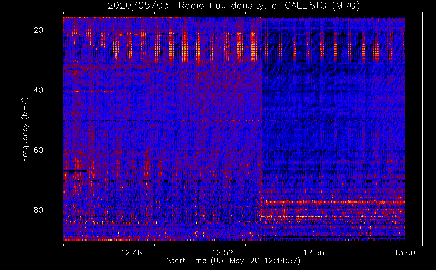Image resolution: width=436 pixels, height=270 pixels.
Task: Click the frequency tick label "40"
Action: pyautogui.click(x=39, y=90)
